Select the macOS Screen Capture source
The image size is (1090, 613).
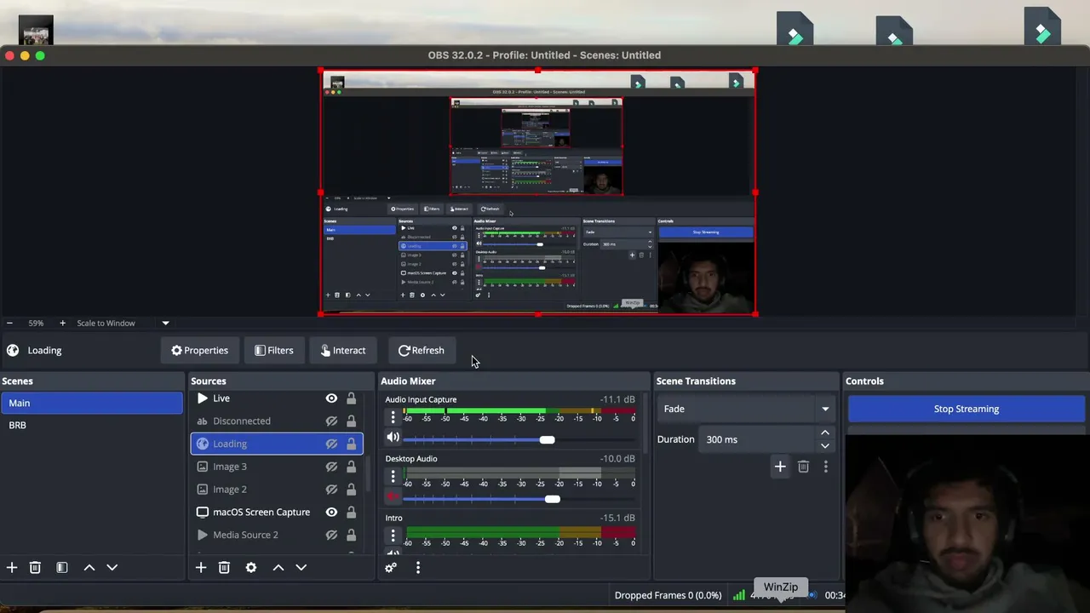[277, 513]
